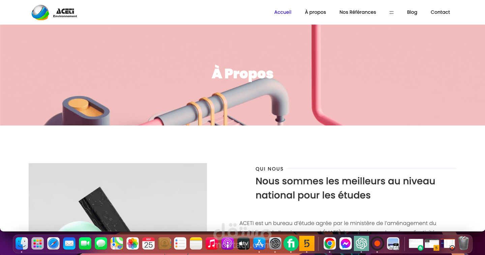The height and width of the screenshot is (255, 485).
Task: Open the Mail app icon
Action: click(69, 243)
